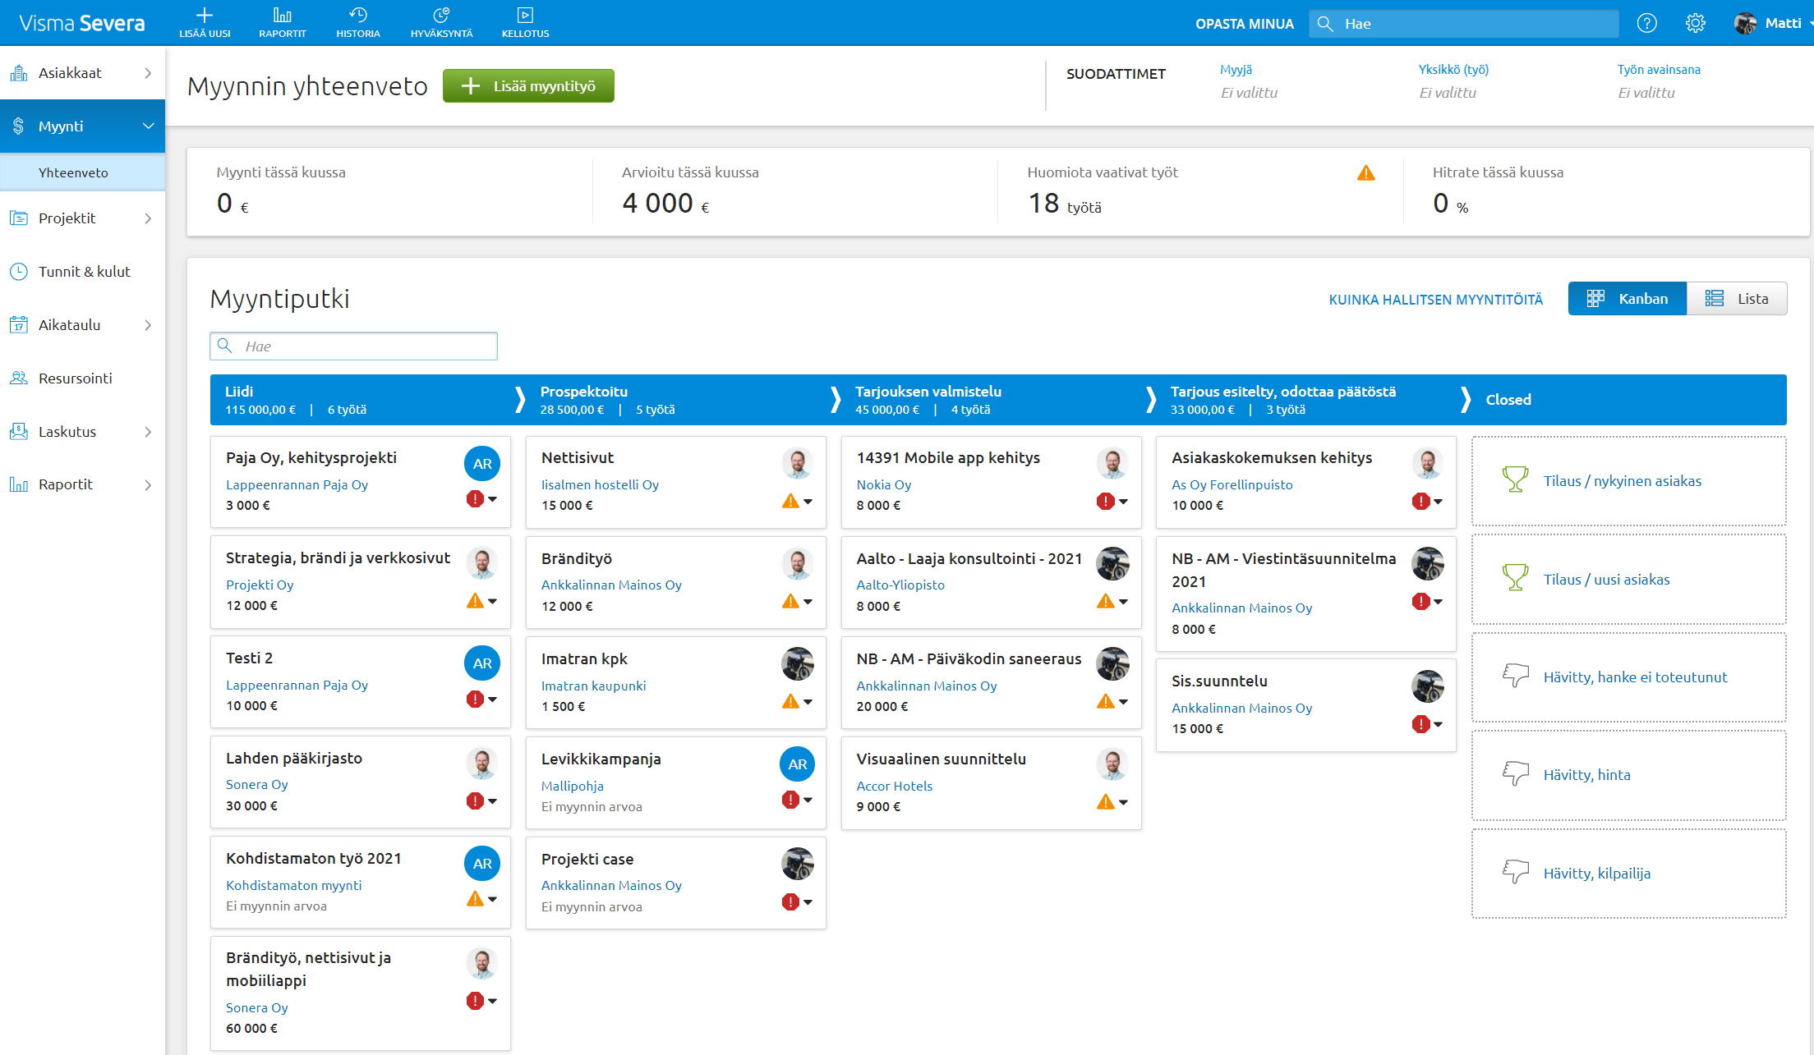Select the Prospektoitu stage header
The width and height of the screenshot is (1814, 1055).
click(677, 400)
